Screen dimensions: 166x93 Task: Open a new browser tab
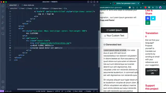pos(143,3)
